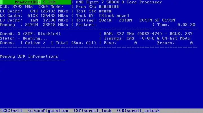
Task: Click the L1 Cache 64K row
Action: [34, 11]
